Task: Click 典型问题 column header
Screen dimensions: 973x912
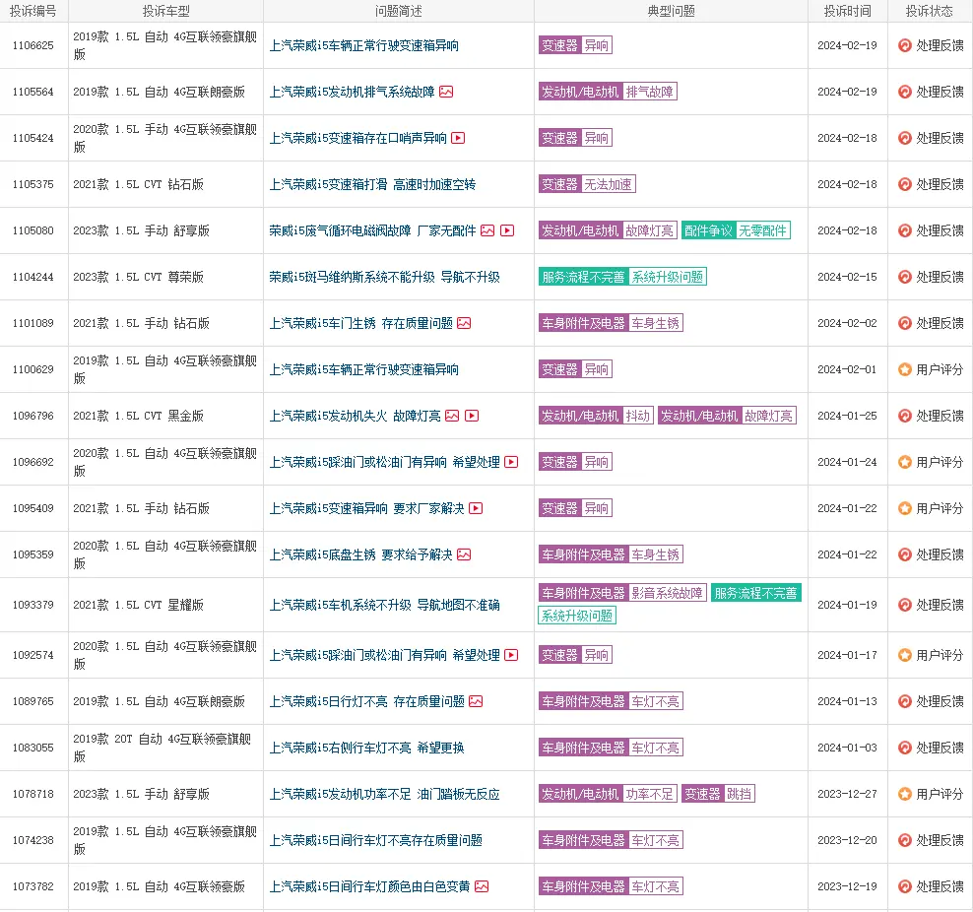Action: pos(671,11)
